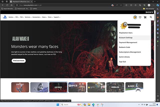Select the Spider-Man 2 carousel thumbnail
The image size is (160, 107).
[x=20, y=87]
